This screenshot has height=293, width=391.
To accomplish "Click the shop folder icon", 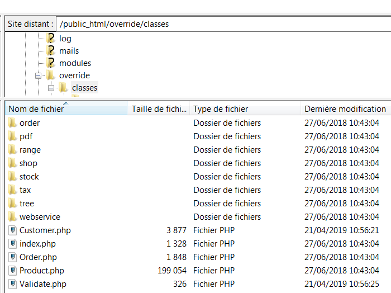I will tap(12, 163).
